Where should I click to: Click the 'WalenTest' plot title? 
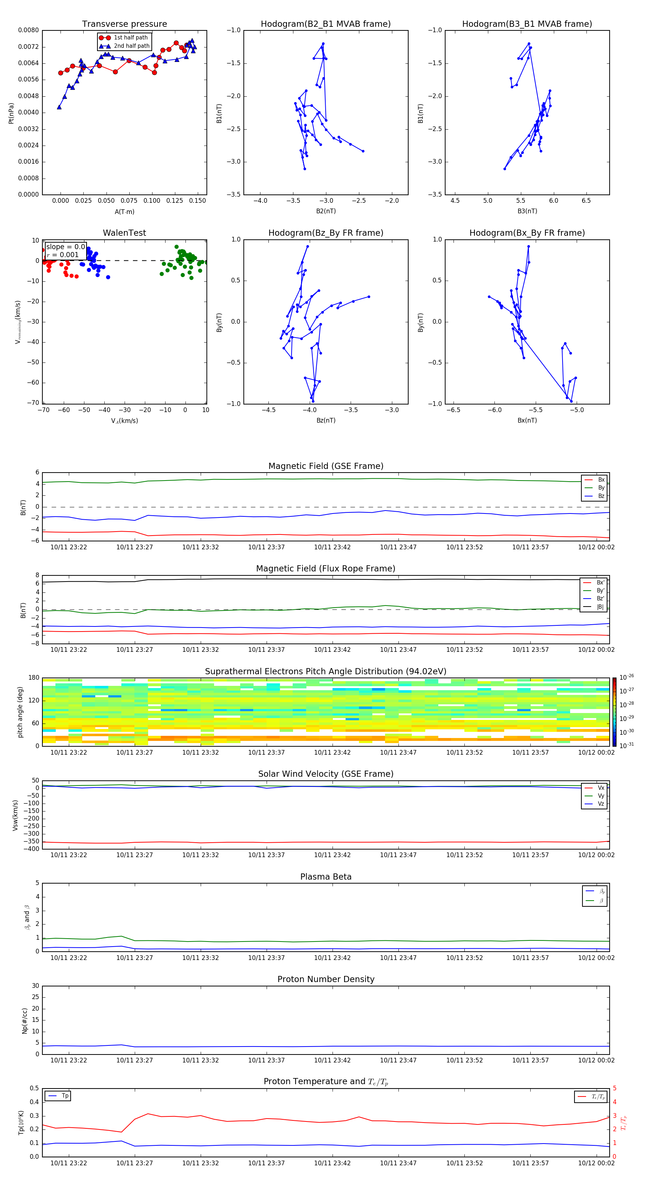(x=124, y=233)
